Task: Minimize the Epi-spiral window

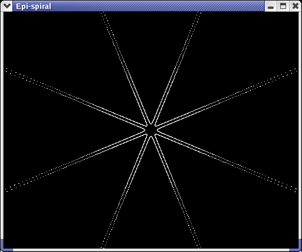Action: tap(271, 7)
